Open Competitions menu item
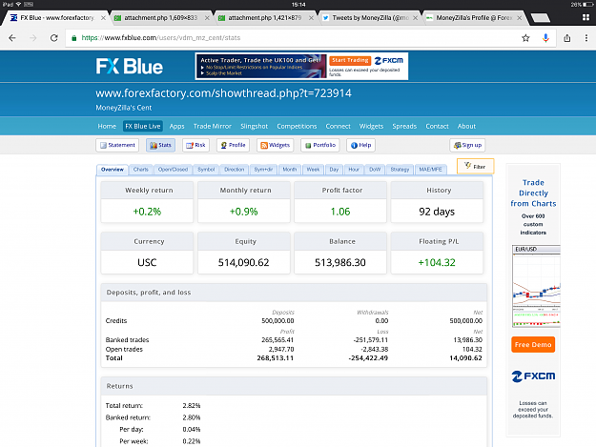 tap(297, 126)
